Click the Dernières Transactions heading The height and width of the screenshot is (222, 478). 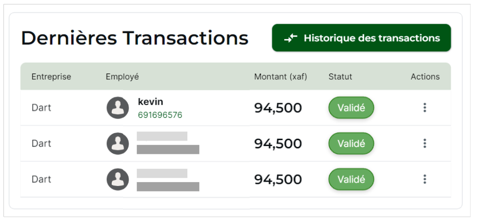pyautogui.click(x=134, y=38)
